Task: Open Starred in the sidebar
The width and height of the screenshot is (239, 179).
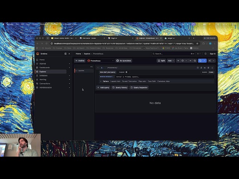Action: [43, 64]
